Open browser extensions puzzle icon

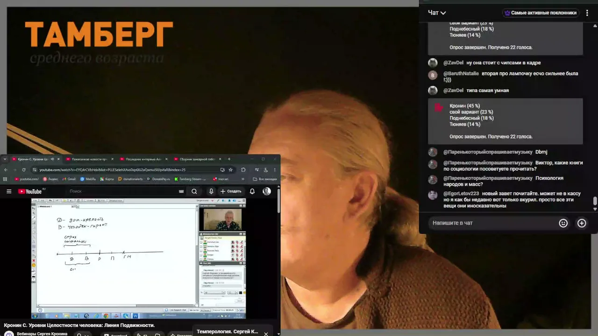coord(243,170)
